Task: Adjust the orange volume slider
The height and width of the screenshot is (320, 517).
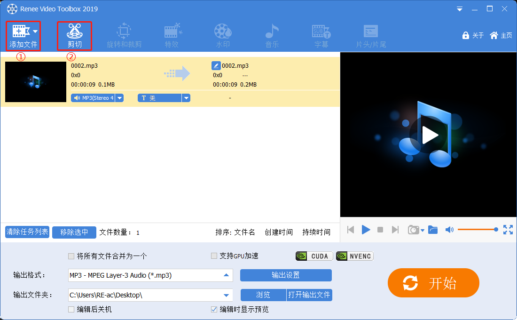Action: pyautogui.click(x=478, y=230)
